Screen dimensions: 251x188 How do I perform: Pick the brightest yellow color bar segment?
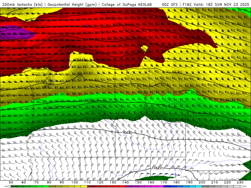point(84,186)
